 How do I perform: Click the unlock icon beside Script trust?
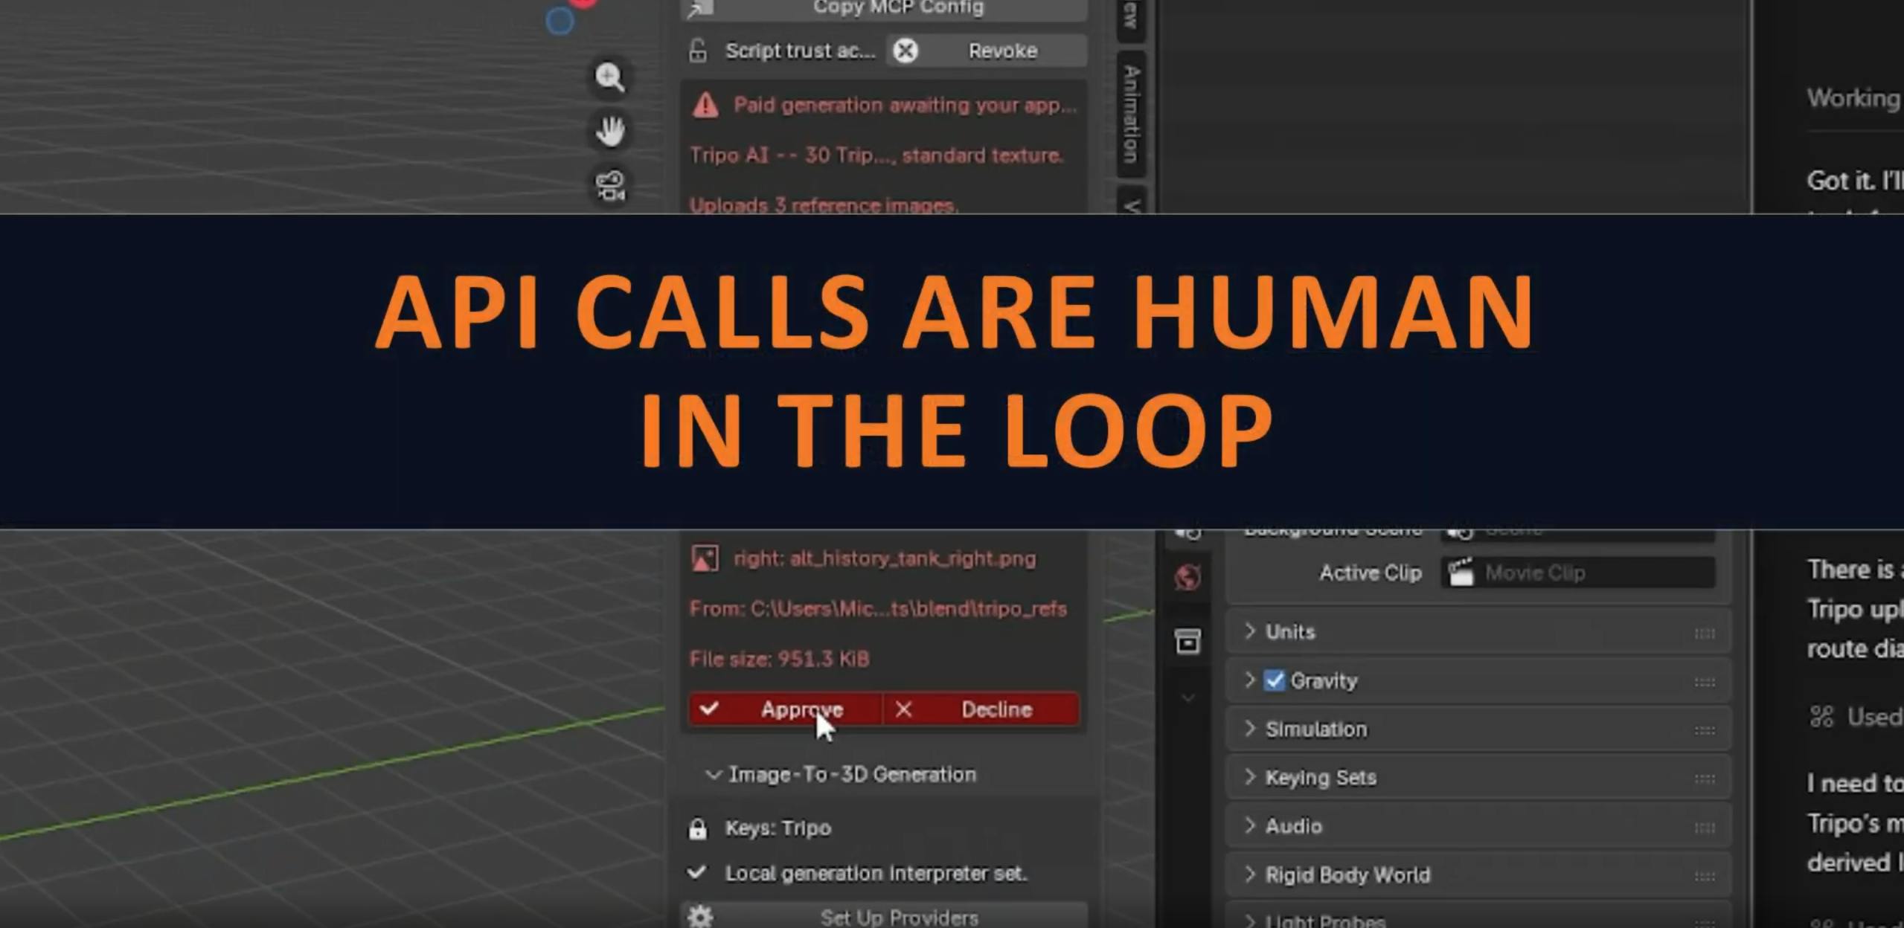[x=698, y=51]
